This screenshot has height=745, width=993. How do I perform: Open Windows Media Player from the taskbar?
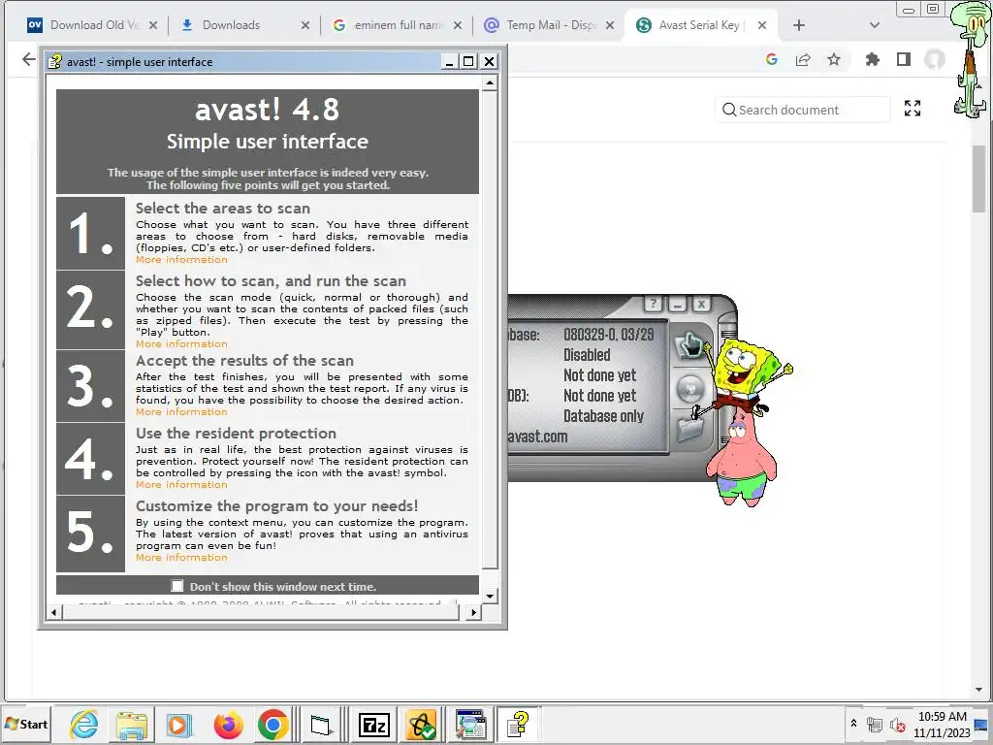click(179, 724)
